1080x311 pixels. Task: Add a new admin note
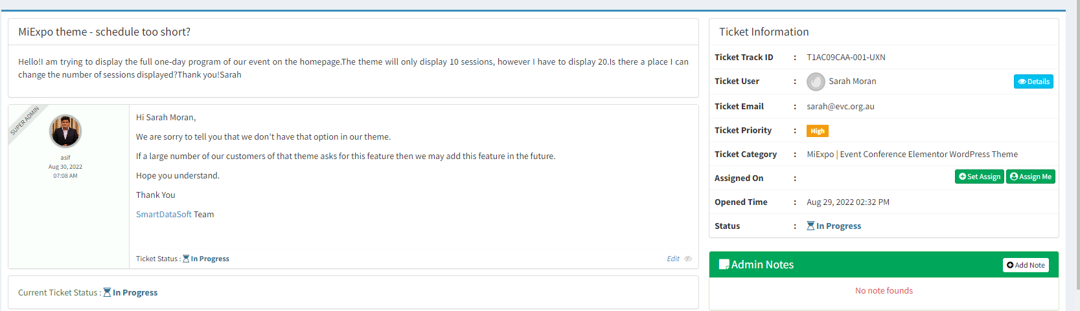pos(1026,265)
